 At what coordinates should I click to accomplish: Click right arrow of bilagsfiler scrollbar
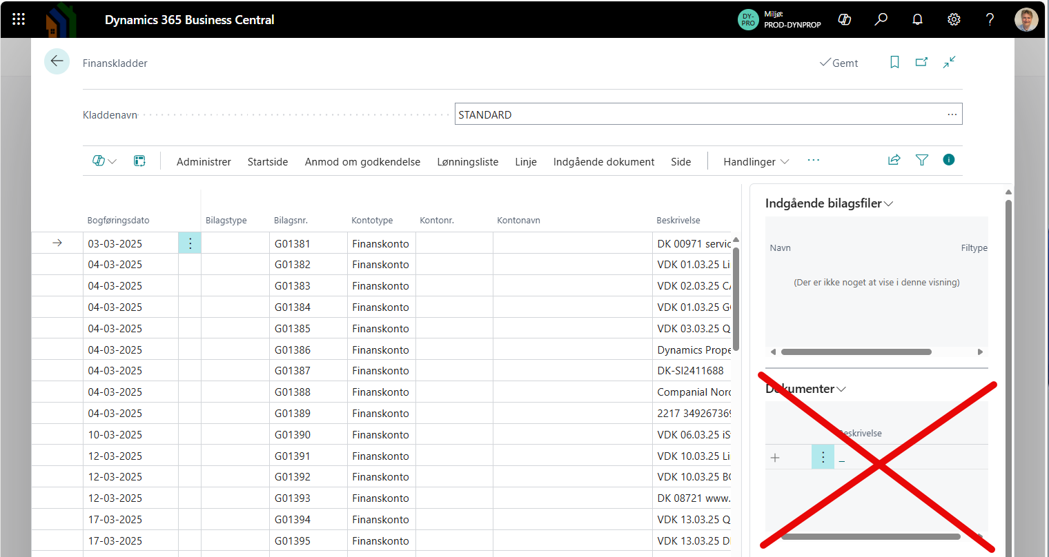point(980,352)
